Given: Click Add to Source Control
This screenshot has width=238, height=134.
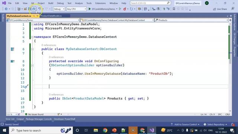Looking at the screenshot, I should click(x=185, y=124).
